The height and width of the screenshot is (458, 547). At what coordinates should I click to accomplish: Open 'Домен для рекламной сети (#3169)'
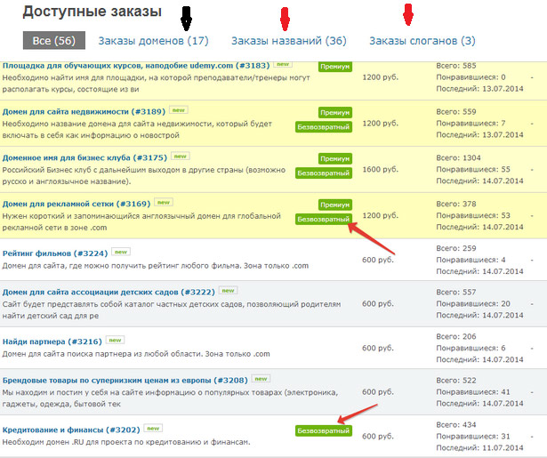[76, 204]
